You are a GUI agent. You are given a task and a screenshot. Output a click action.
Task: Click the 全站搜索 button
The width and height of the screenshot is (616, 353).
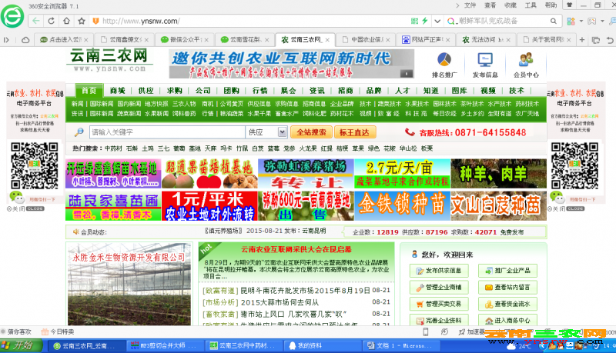tap(311, 132)
